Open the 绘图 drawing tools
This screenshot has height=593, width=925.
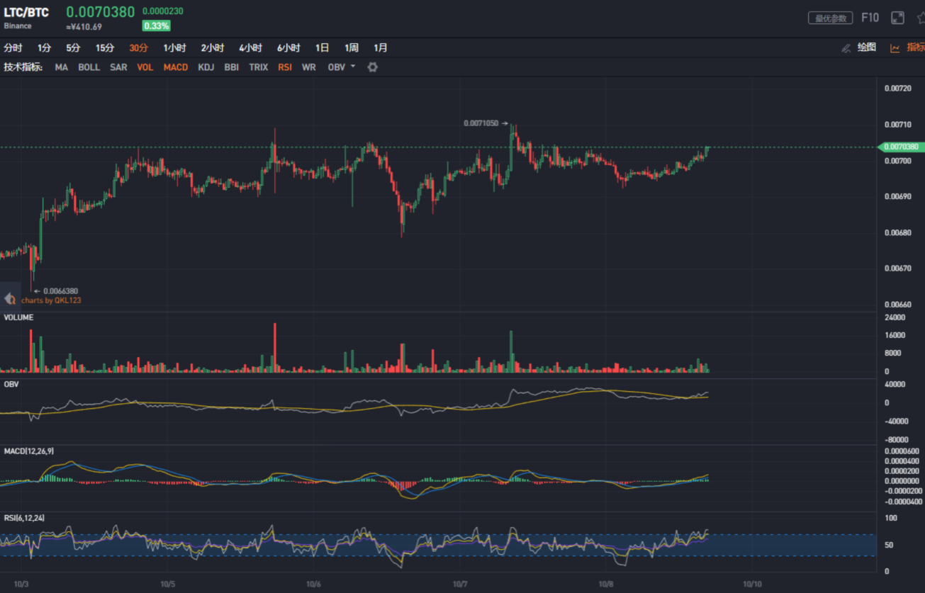(x=867, y=47)
